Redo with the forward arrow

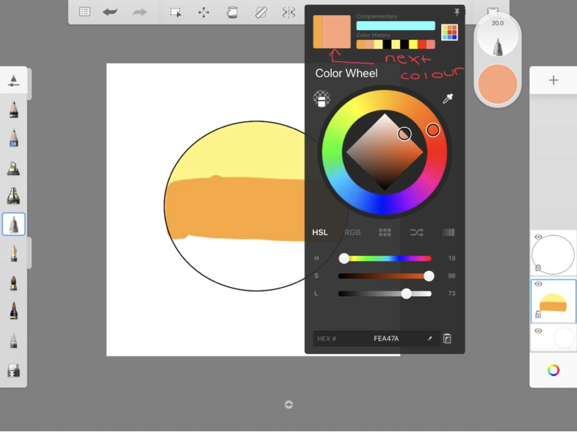[139, 13]
